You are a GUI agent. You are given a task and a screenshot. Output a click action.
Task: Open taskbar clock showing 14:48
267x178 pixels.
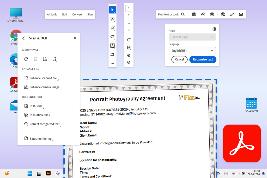(253, 173)
